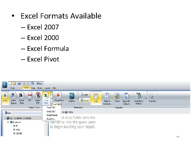Choose HTML output type
Viewport: 191px width, 143px height.
[6, 98]
